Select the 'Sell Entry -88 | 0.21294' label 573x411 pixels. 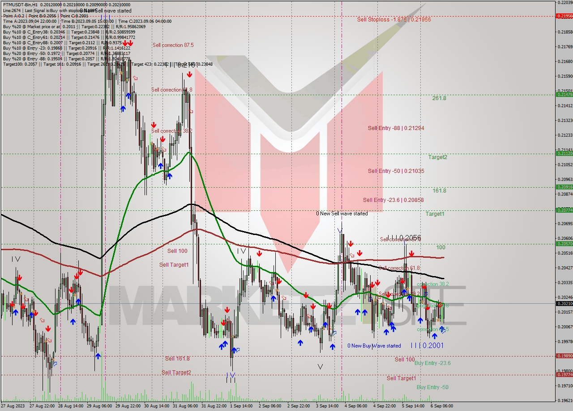tap(396, 128)
